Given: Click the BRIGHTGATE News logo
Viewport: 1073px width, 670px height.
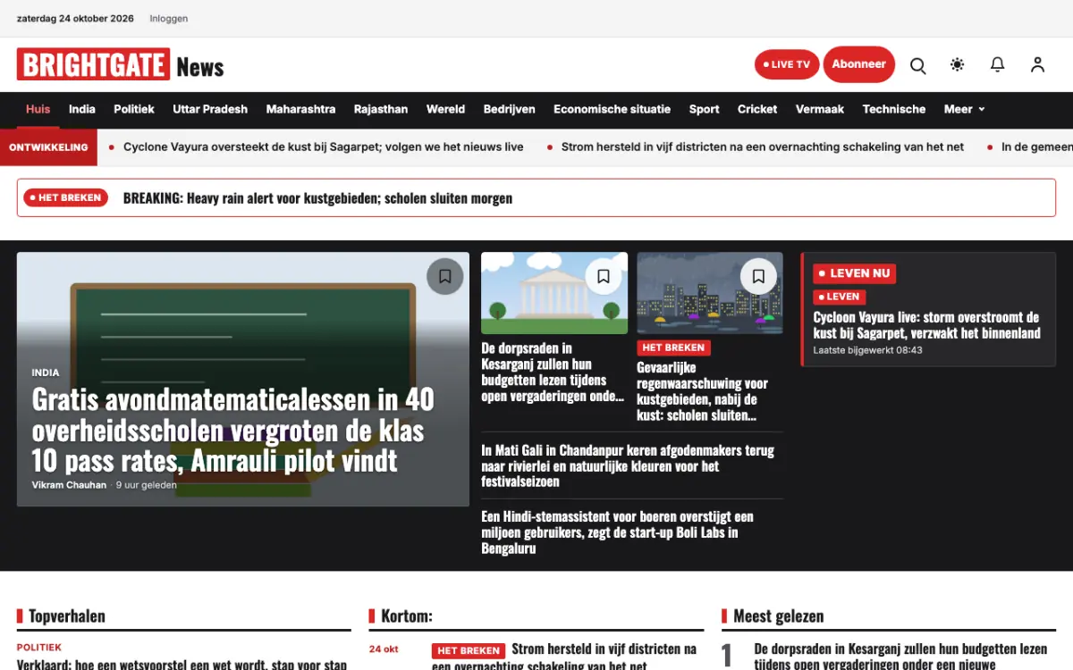Looking at the screenshot, I should 121,65.
